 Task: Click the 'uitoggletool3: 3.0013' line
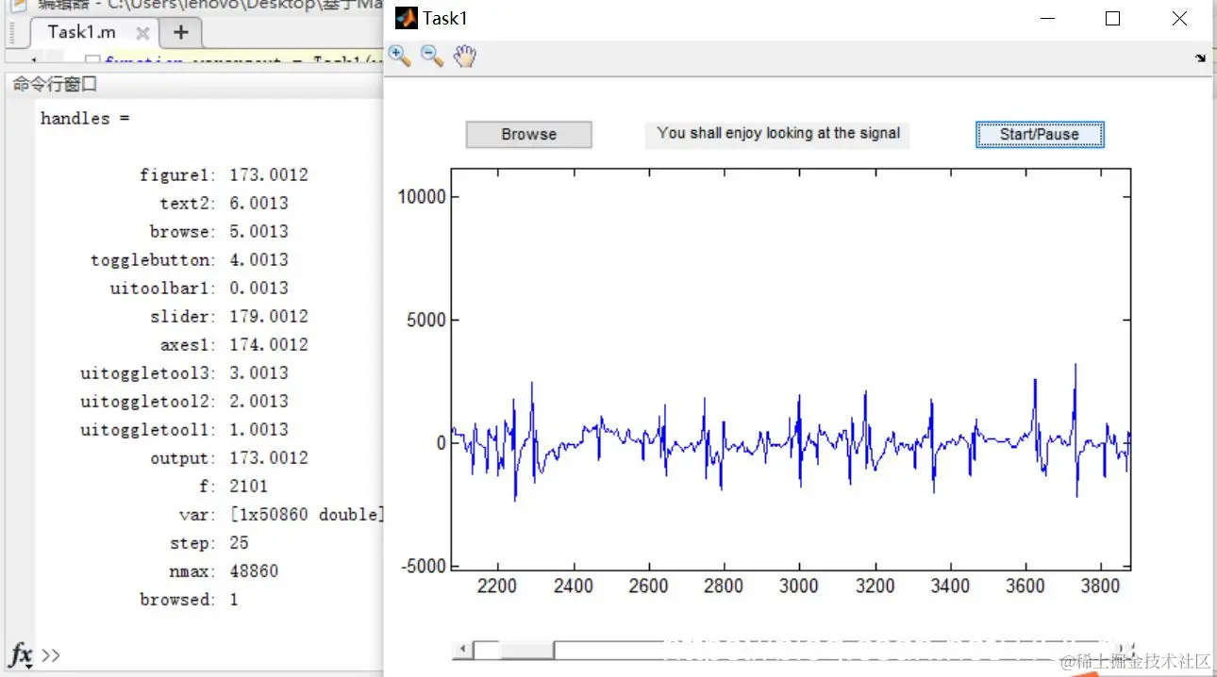click(x=184, y=373)
